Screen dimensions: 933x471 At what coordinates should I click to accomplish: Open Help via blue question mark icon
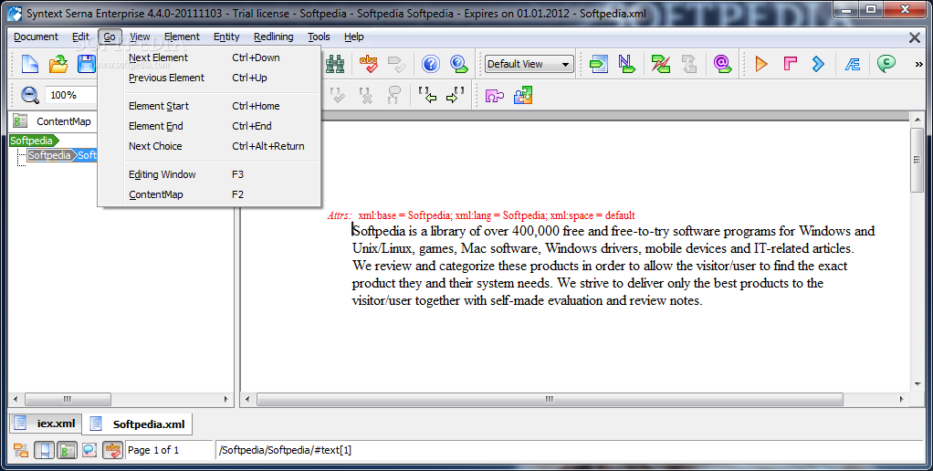431,64
